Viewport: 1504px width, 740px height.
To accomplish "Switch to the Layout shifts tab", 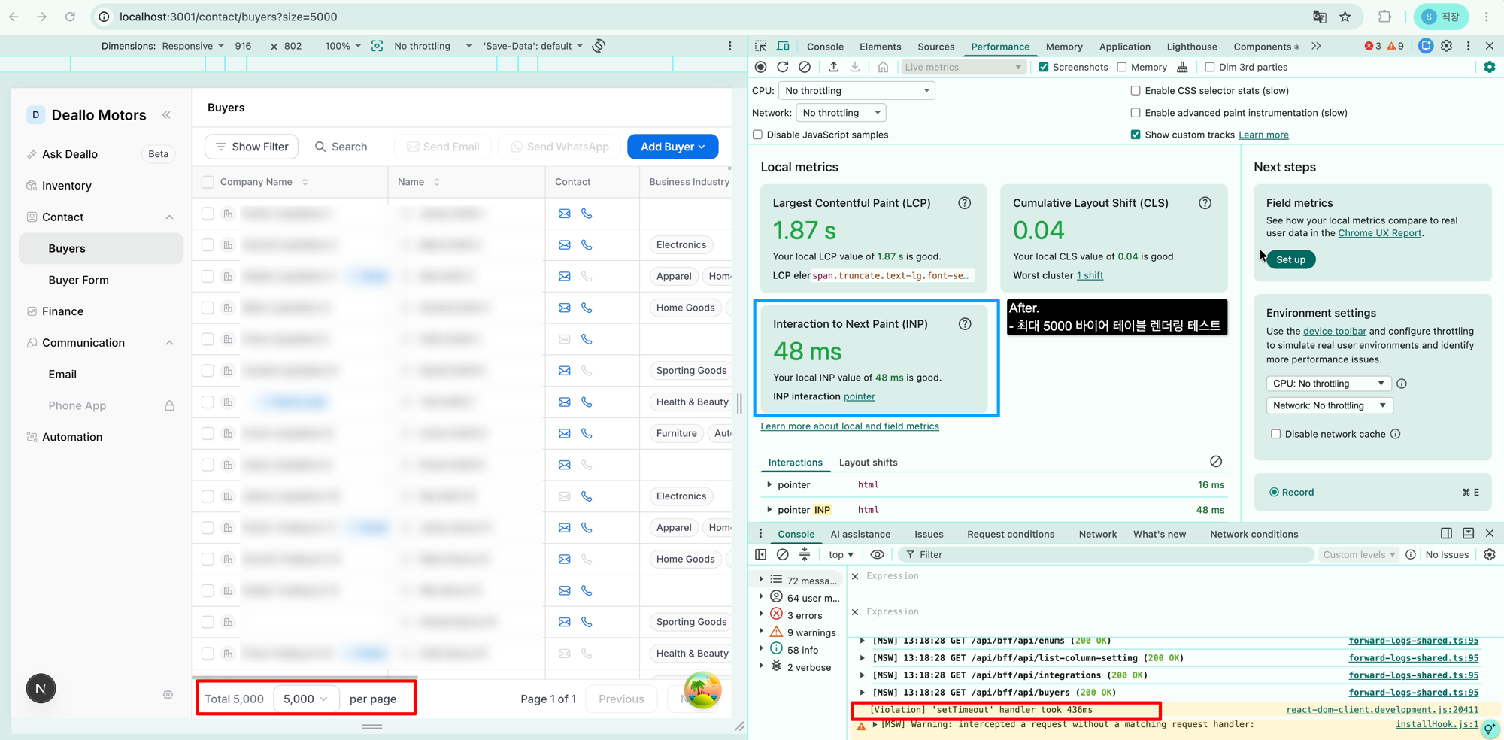I will pos(868,462).
